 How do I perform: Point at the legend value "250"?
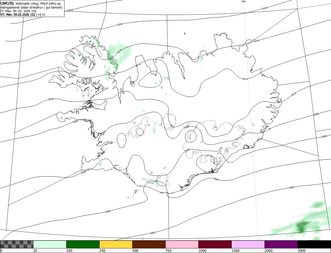click(x=102, y=251)
